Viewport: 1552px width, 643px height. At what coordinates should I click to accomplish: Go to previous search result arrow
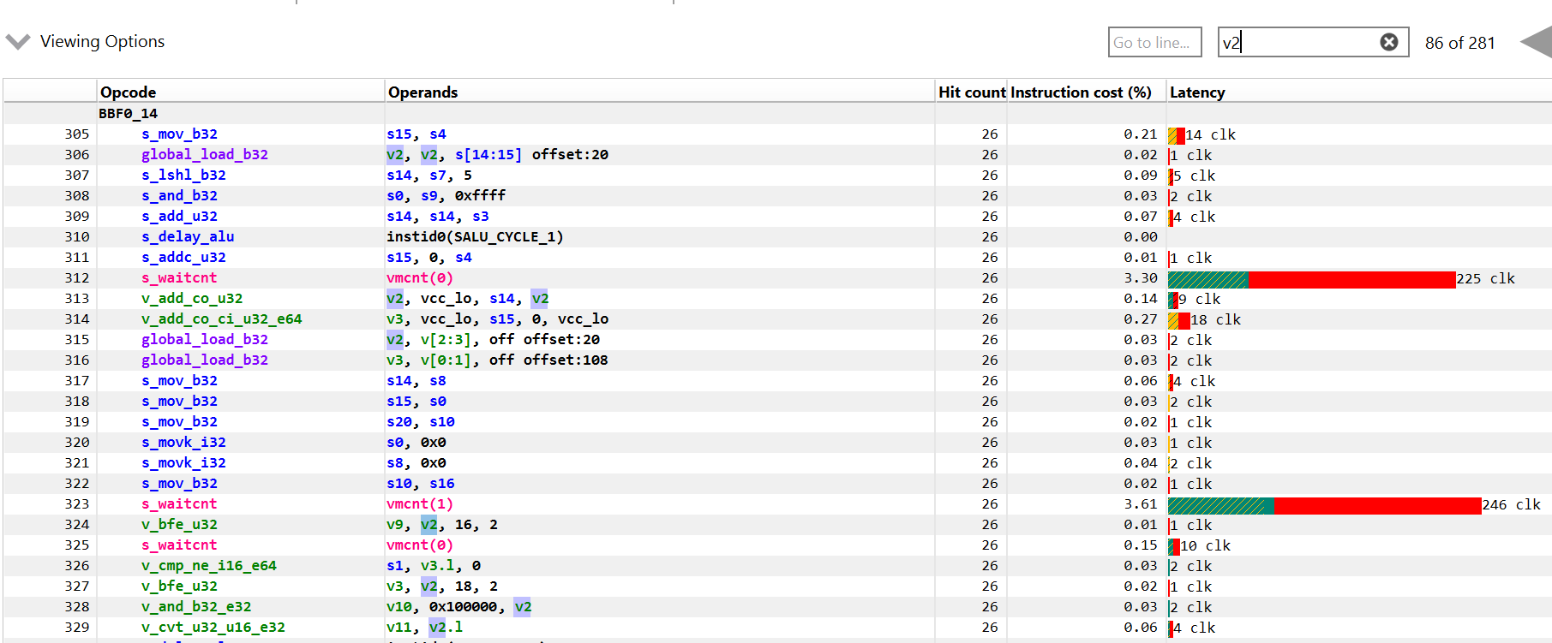coord(1536,42)
